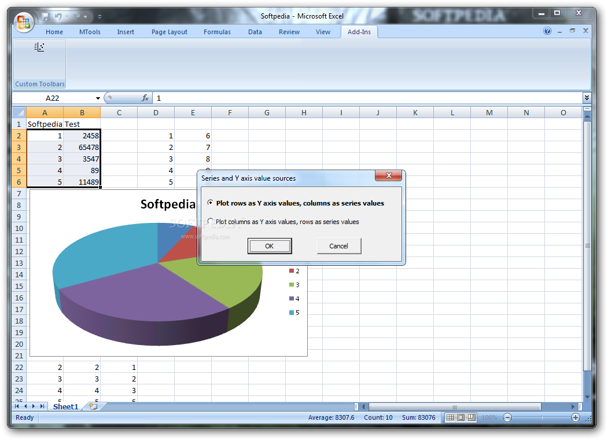The width and height of the screenshot is (608, 440).
Task: Click the zoom in plus button
Action: click(576, 417)
